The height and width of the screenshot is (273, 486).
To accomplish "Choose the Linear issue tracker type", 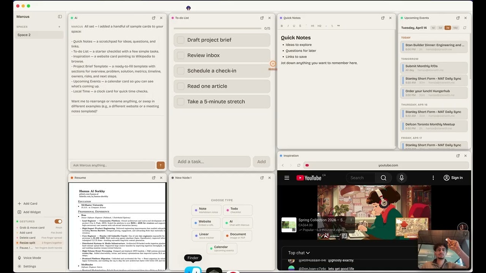I will point(206,236).
